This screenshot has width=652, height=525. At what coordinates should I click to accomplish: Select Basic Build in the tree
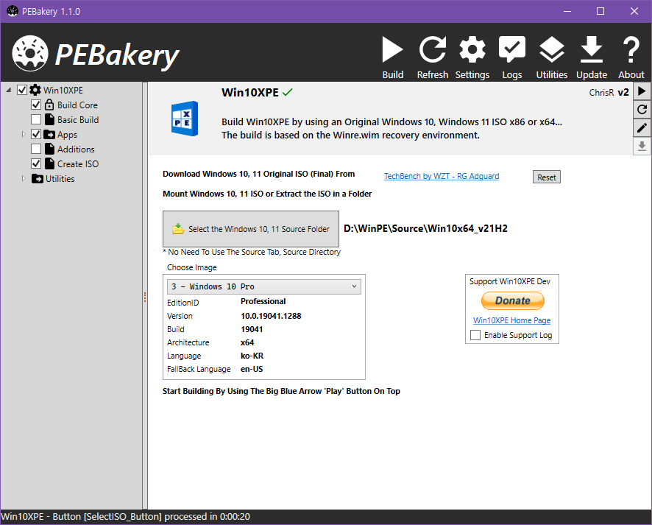coord(78,120)
